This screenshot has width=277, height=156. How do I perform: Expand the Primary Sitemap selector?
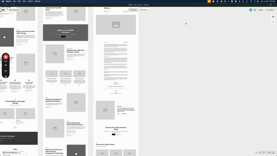click(x=11, y=152)
